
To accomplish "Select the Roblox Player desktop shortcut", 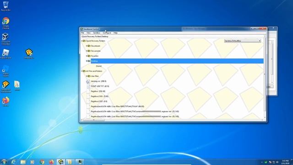I will tap(5, 54).
